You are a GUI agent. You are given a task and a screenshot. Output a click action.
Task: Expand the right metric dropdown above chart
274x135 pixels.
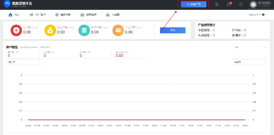249,62
